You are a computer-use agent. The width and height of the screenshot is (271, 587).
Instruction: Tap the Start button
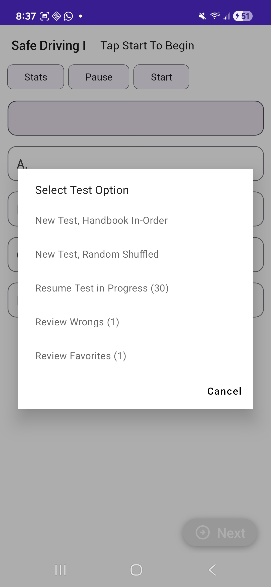pyautogui.click(x=161, y=77)
